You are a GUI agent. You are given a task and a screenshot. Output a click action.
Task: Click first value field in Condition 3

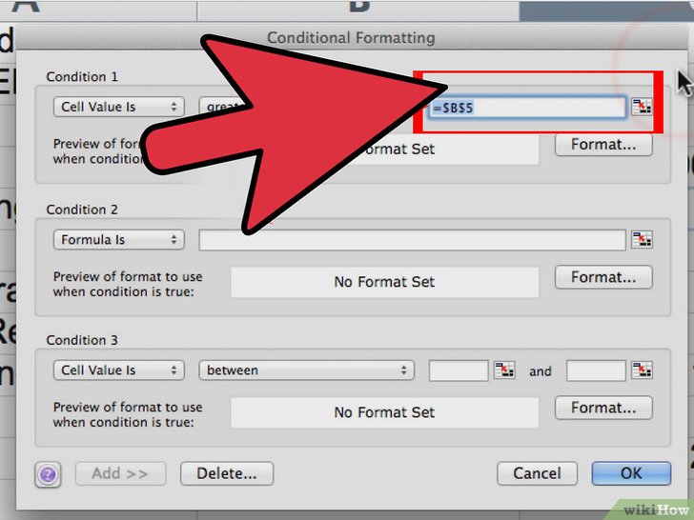pyautogui.click(x=459, y=370)
